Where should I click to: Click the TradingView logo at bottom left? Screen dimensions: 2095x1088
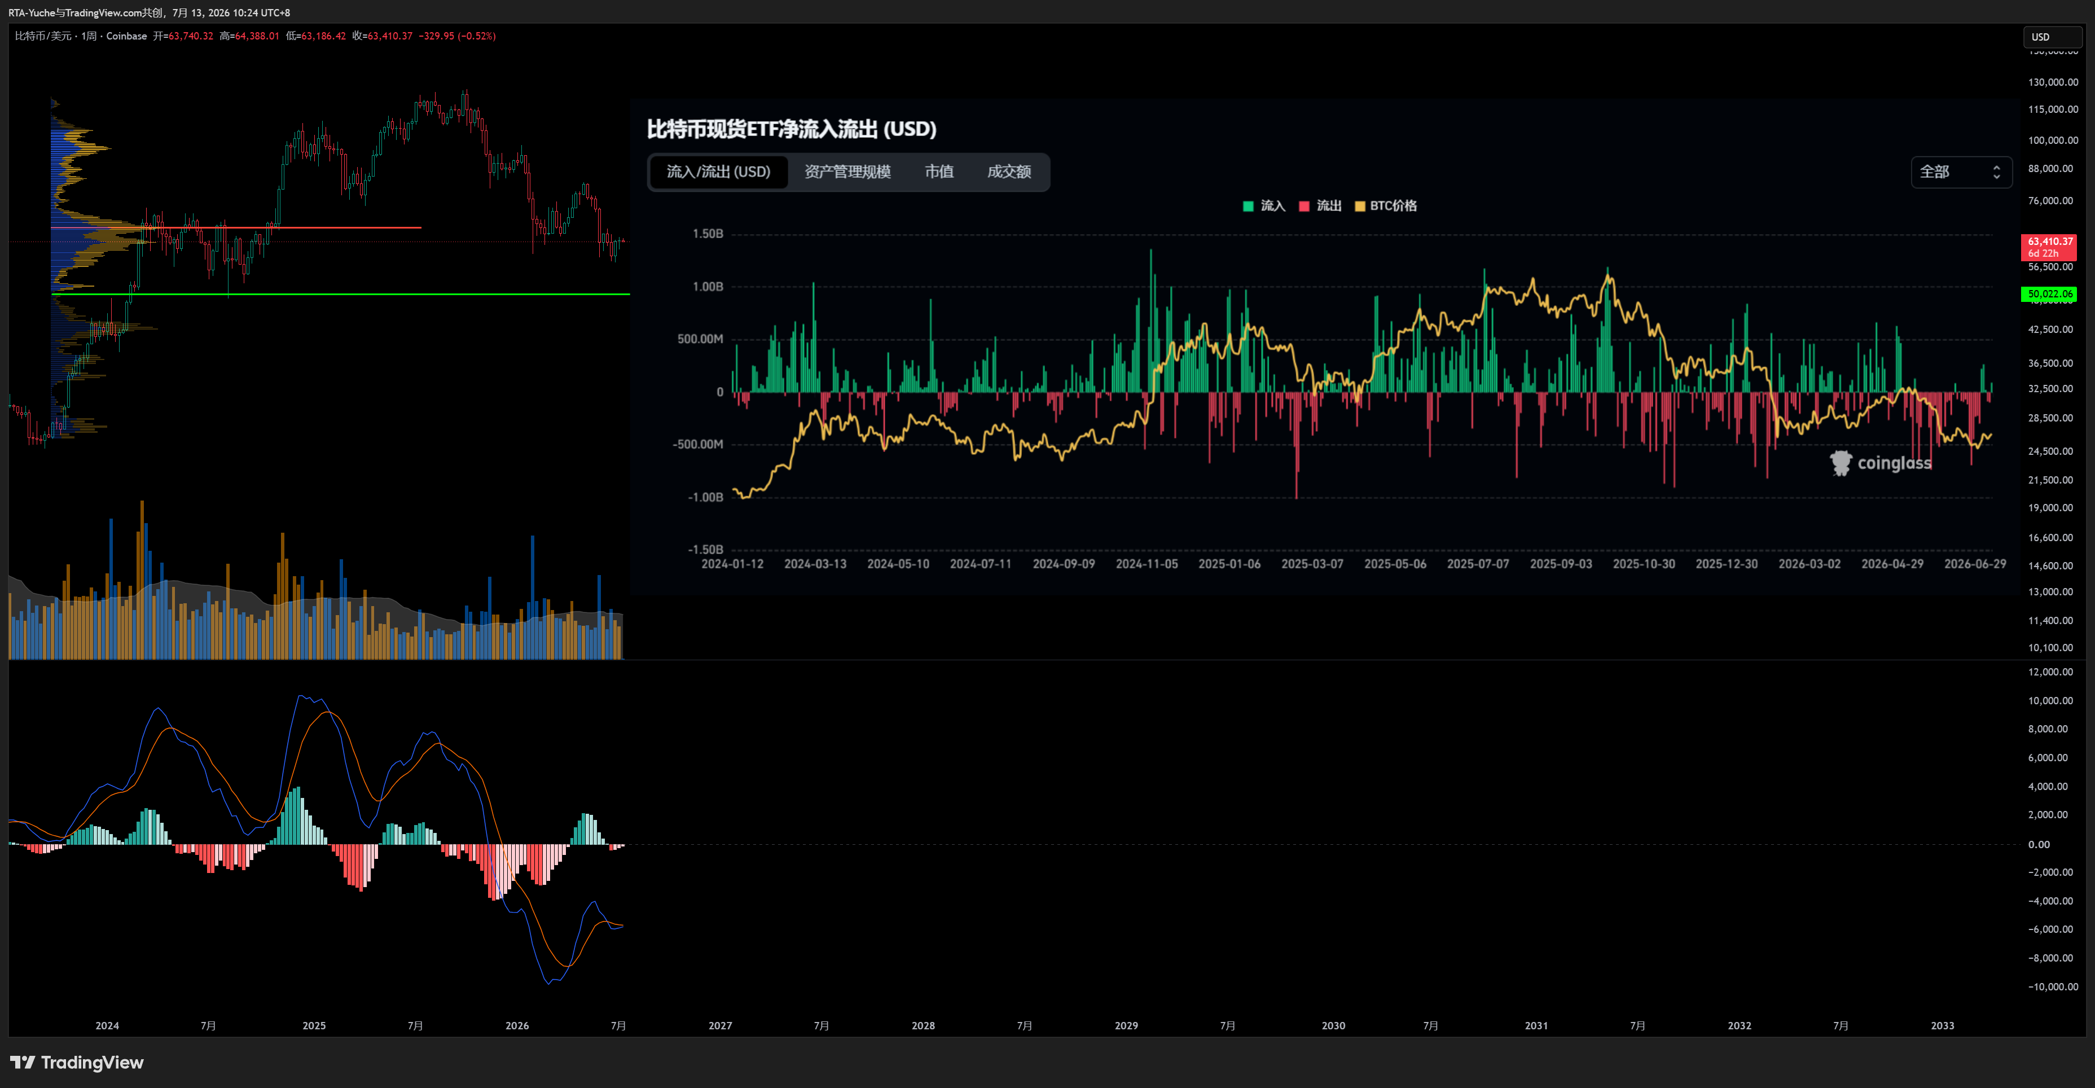[76, 1062]
